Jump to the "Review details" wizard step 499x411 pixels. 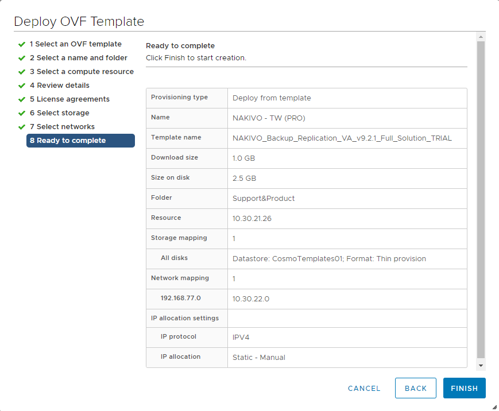(x=59, y=85)
